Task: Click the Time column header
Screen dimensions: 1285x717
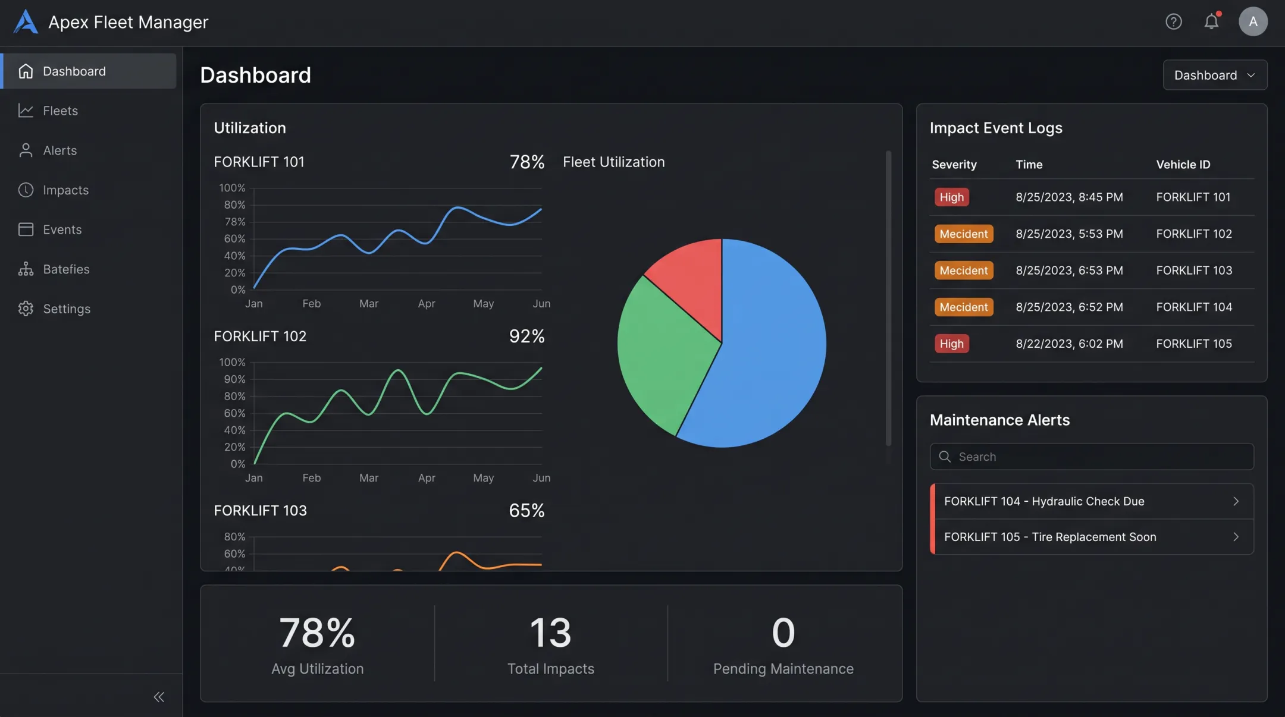Action: [1029, 165]
